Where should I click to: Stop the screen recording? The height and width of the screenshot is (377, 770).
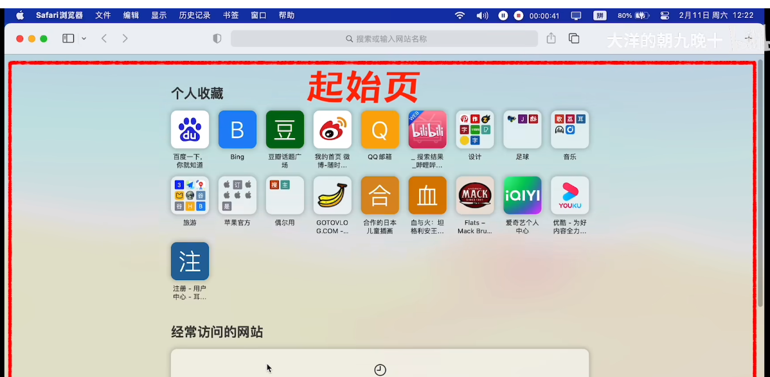click(x=519, y=15)
